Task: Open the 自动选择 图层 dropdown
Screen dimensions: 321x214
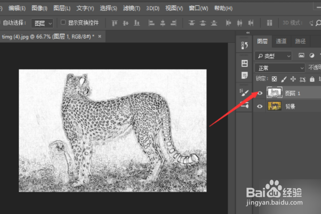Action: [42, 23]
